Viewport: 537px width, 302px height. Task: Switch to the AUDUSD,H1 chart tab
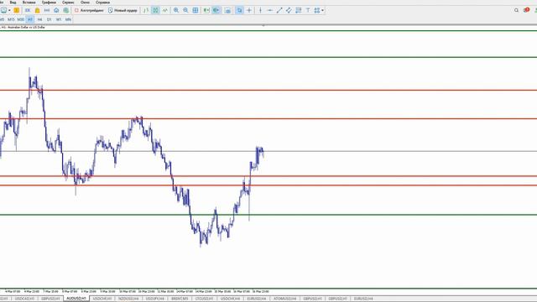pyautogui.click(x=76, y=299)
